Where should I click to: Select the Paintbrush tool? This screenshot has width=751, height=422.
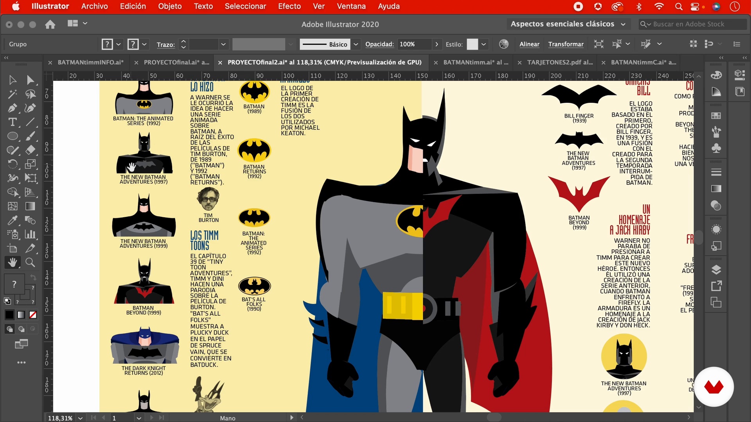click(31, 136)
